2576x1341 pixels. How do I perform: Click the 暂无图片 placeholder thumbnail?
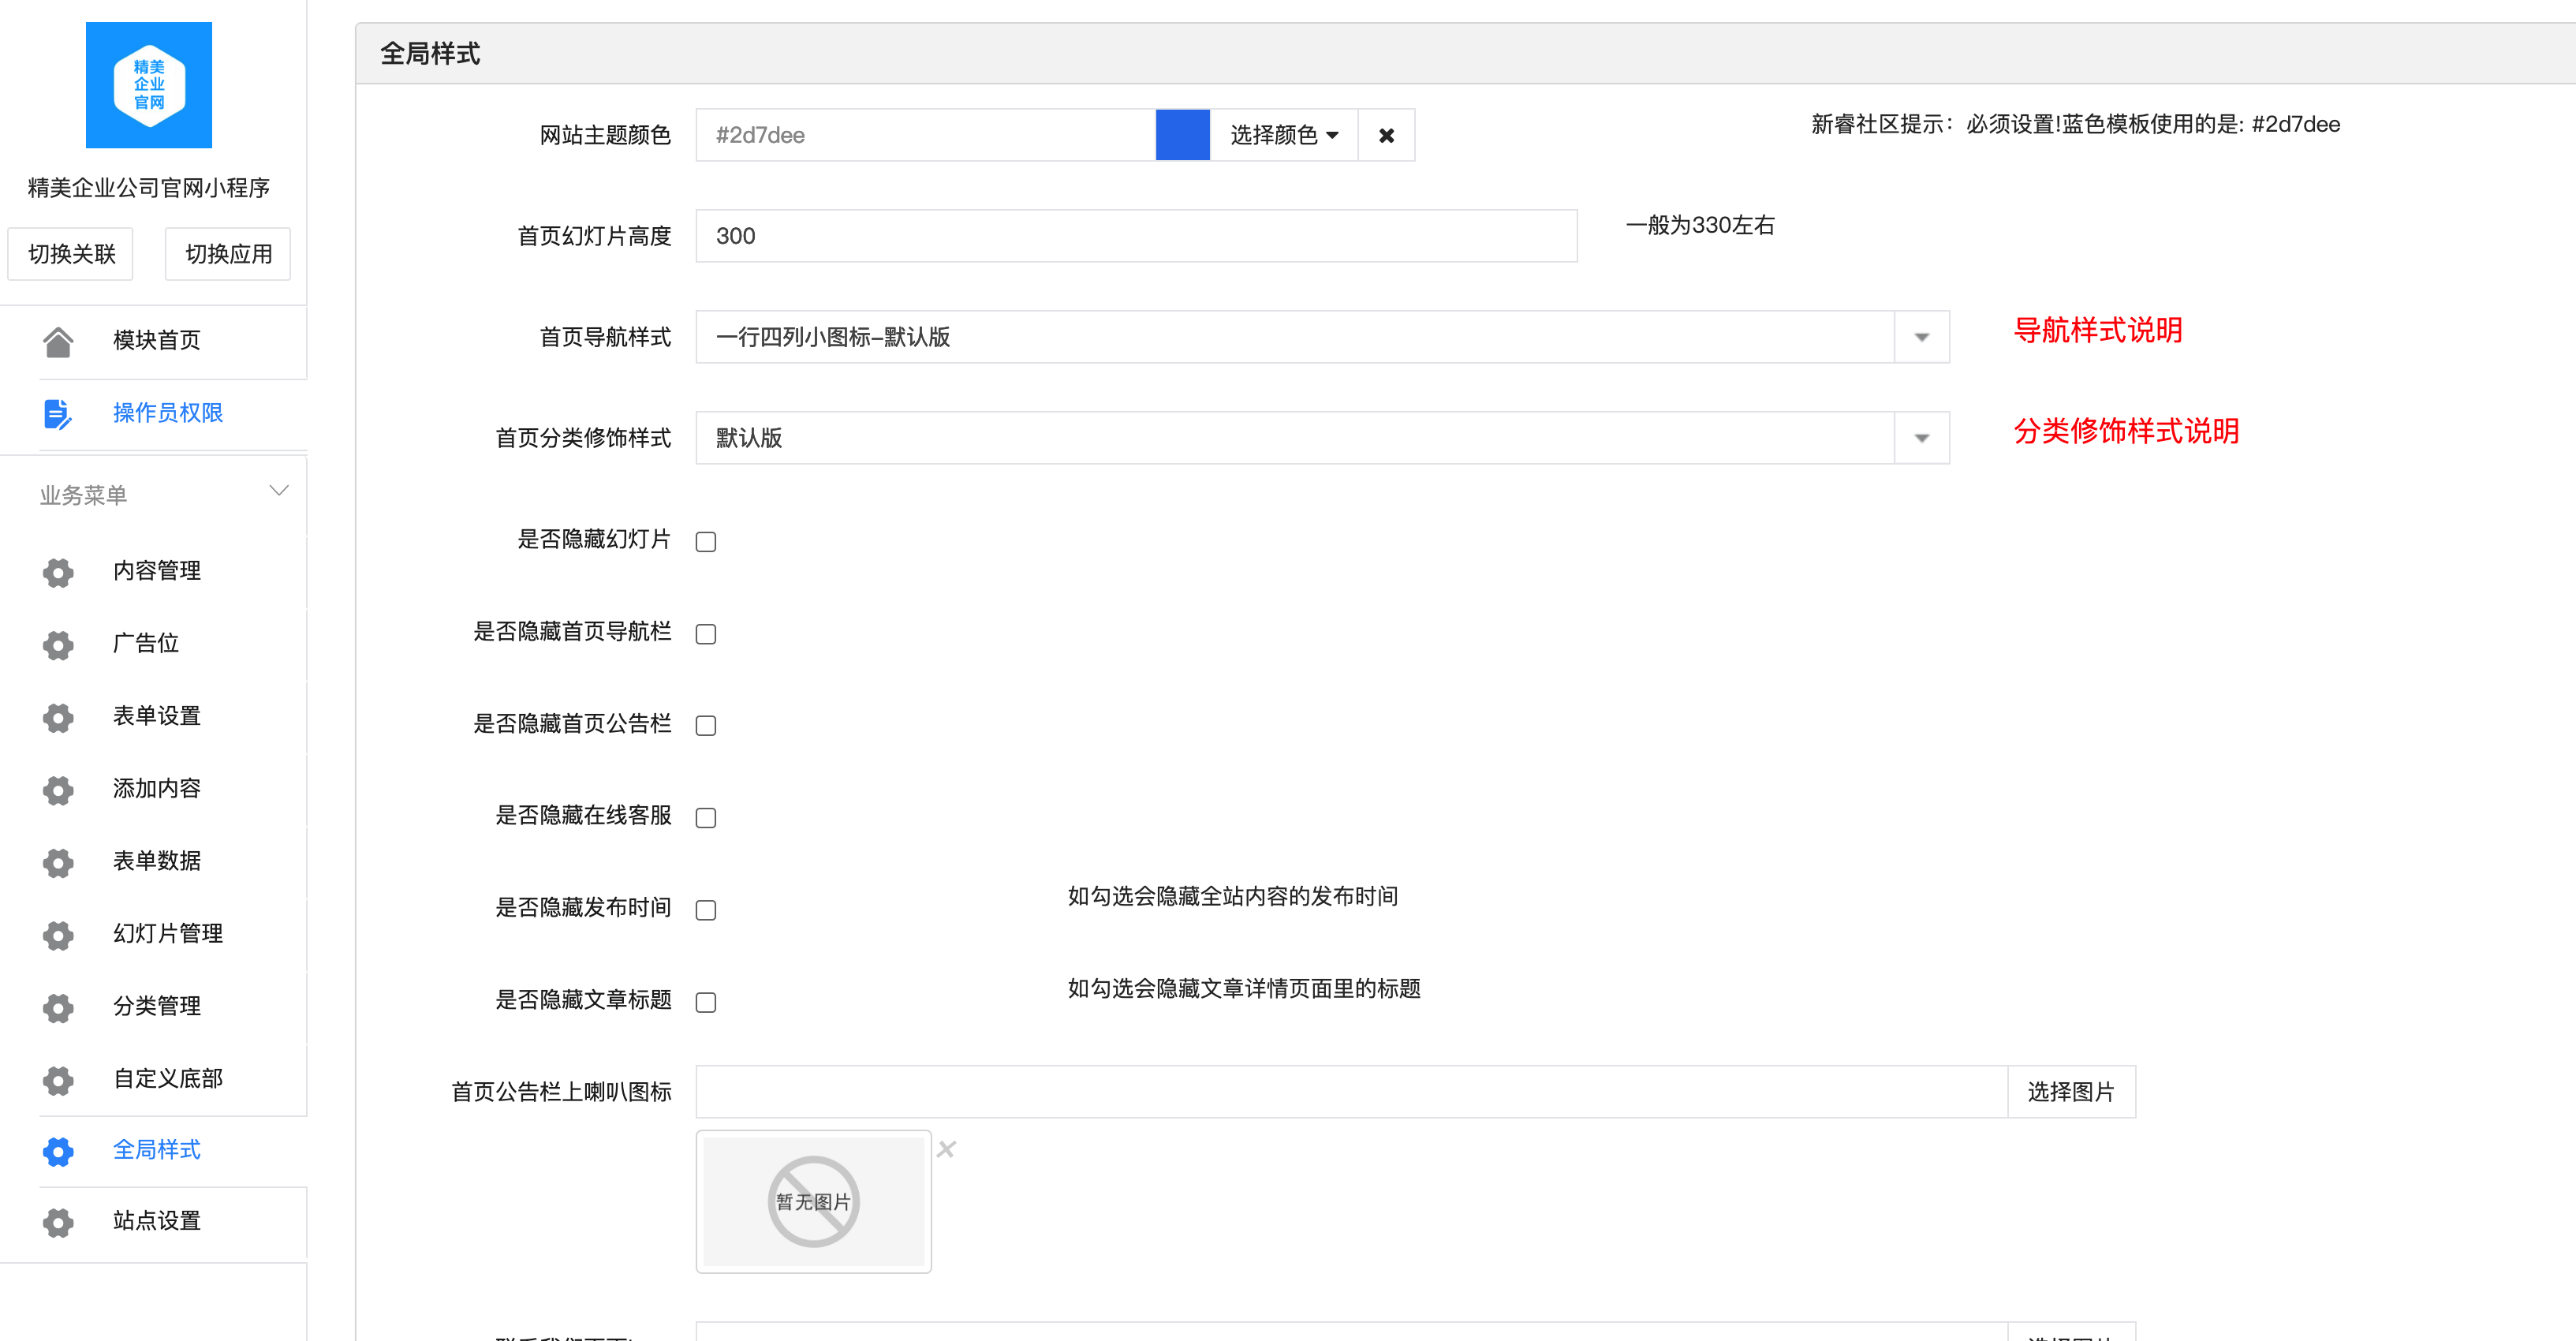pos(813,1202)
